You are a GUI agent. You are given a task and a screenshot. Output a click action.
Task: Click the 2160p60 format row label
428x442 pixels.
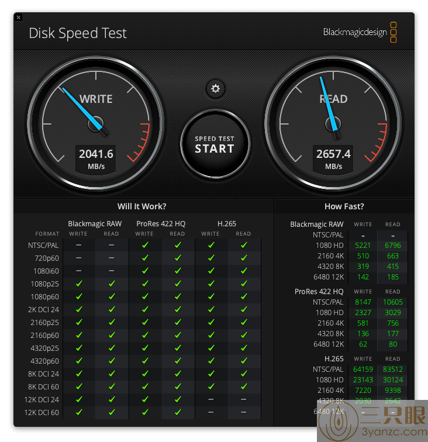pos(45,336)
